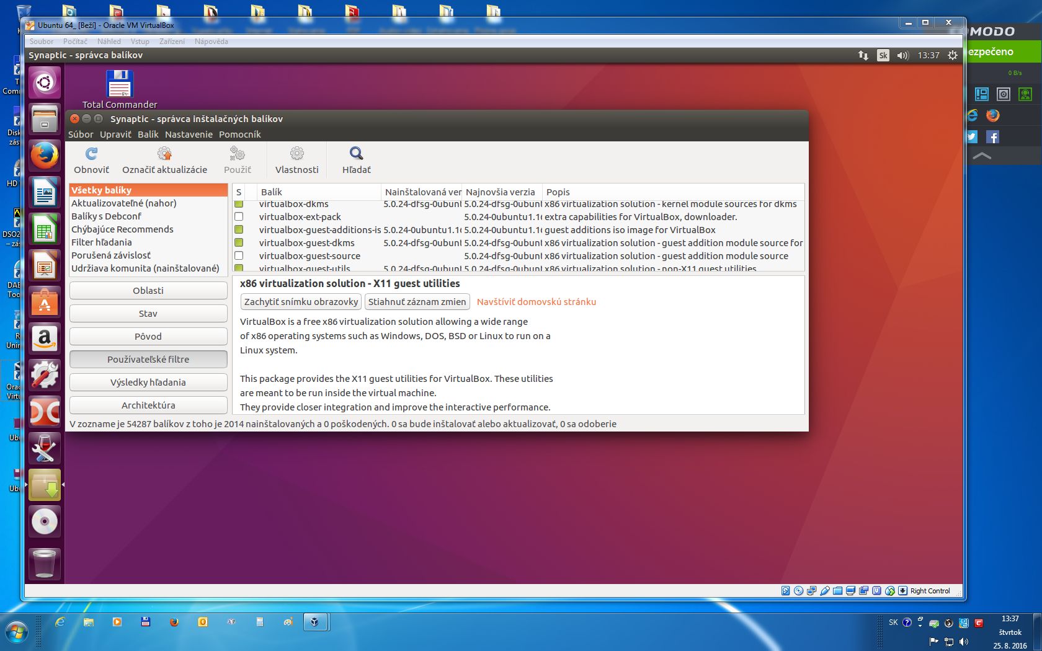Select Aktualizovateľné (nahor) filter
This screenshot has width=1042, height=651.
point(148,203)
